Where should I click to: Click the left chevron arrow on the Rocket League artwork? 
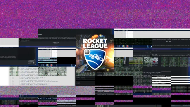tap(81, 57)
